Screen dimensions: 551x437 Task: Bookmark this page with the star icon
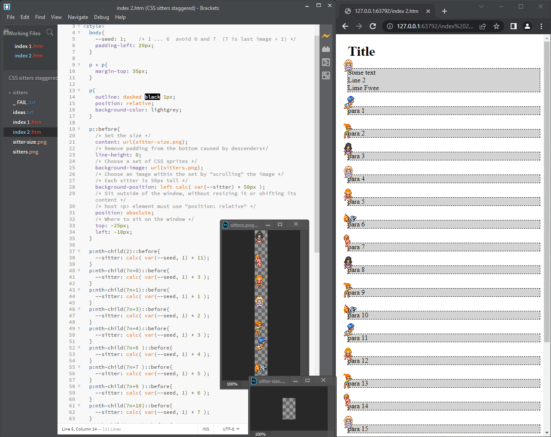[496, 26]
